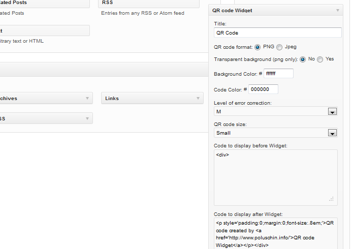This screenshot has width=353, height=249.
Task: Expand the Links widget arrow
Action: coord(198,98)
